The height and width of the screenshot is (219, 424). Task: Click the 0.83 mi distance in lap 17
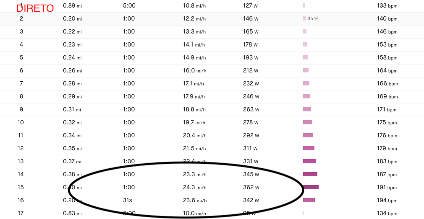(x=72, y=213)
